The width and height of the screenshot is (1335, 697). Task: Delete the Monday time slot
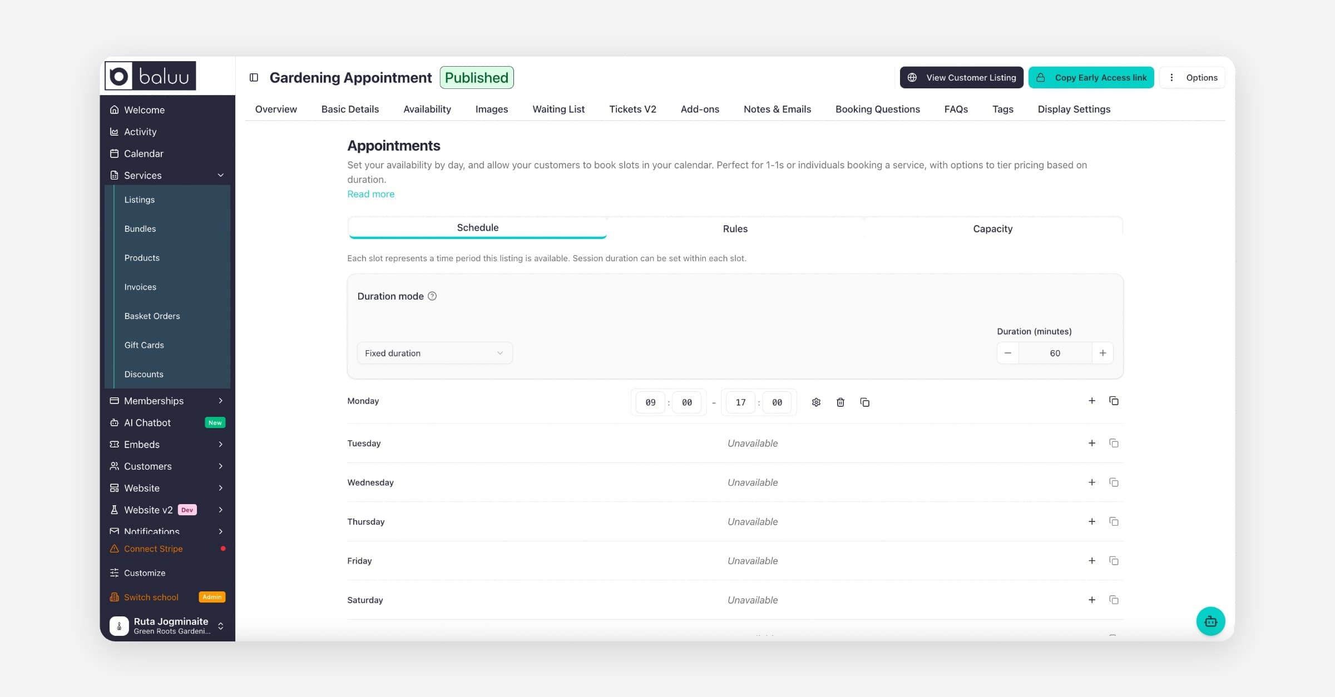pos(840,402)
